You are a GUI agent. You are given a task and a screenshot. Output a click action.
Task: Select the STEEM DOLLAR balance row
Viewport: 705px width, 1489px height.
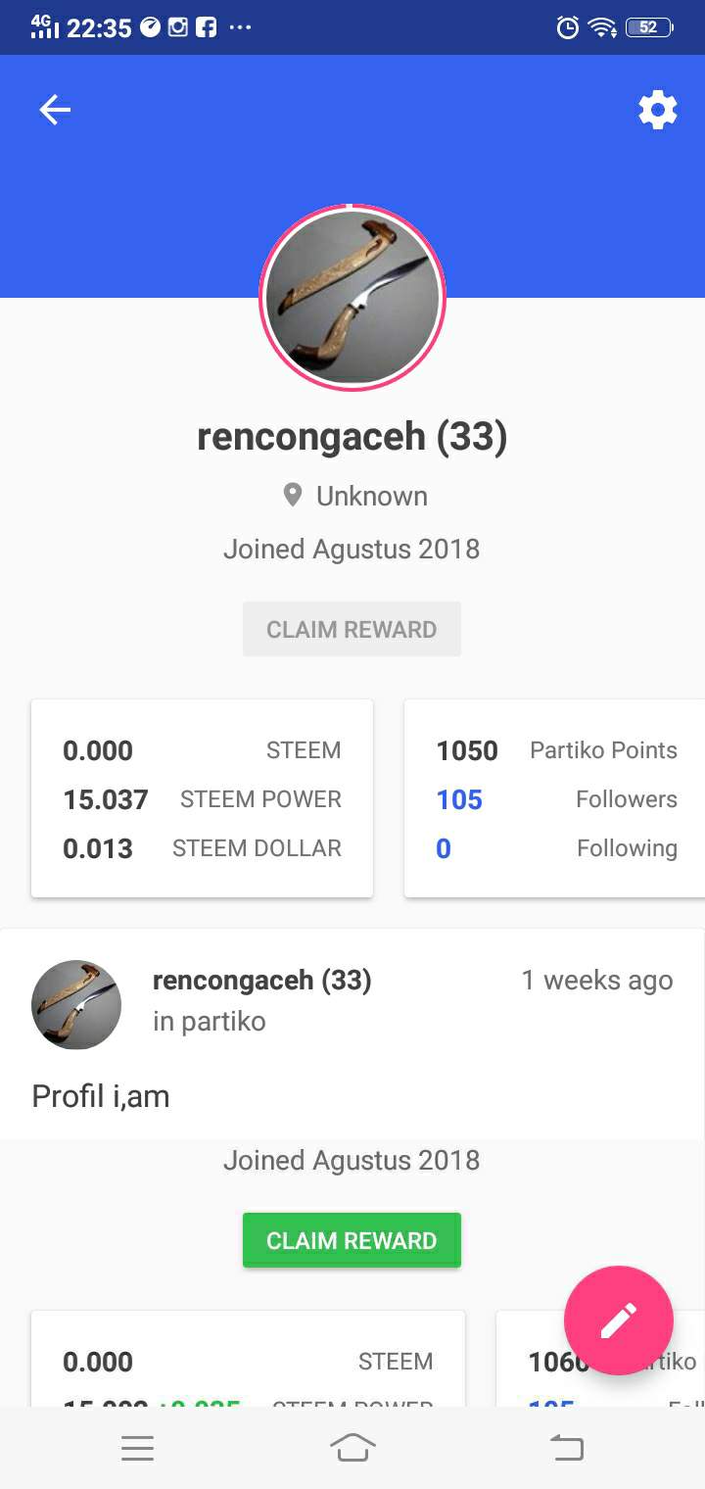pos(202,848)
